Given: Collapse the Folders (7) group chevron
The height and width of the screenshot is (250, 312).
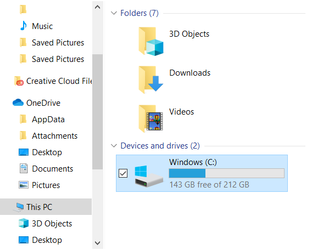Looking at the screenshot, I should (x=114, y=13).
